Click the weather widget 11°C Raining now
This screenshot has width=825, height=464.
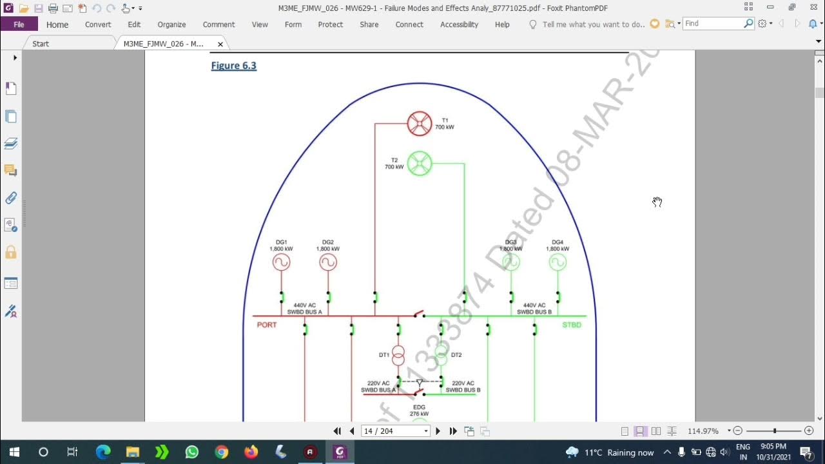[x=610, y=452]
